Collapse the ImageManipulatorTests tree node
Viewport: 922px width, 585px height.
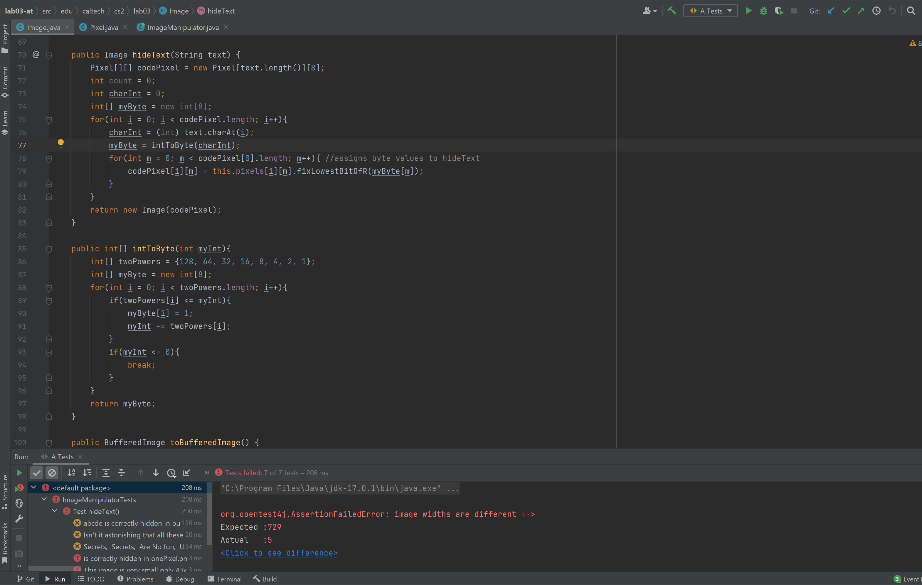(44, 499)
